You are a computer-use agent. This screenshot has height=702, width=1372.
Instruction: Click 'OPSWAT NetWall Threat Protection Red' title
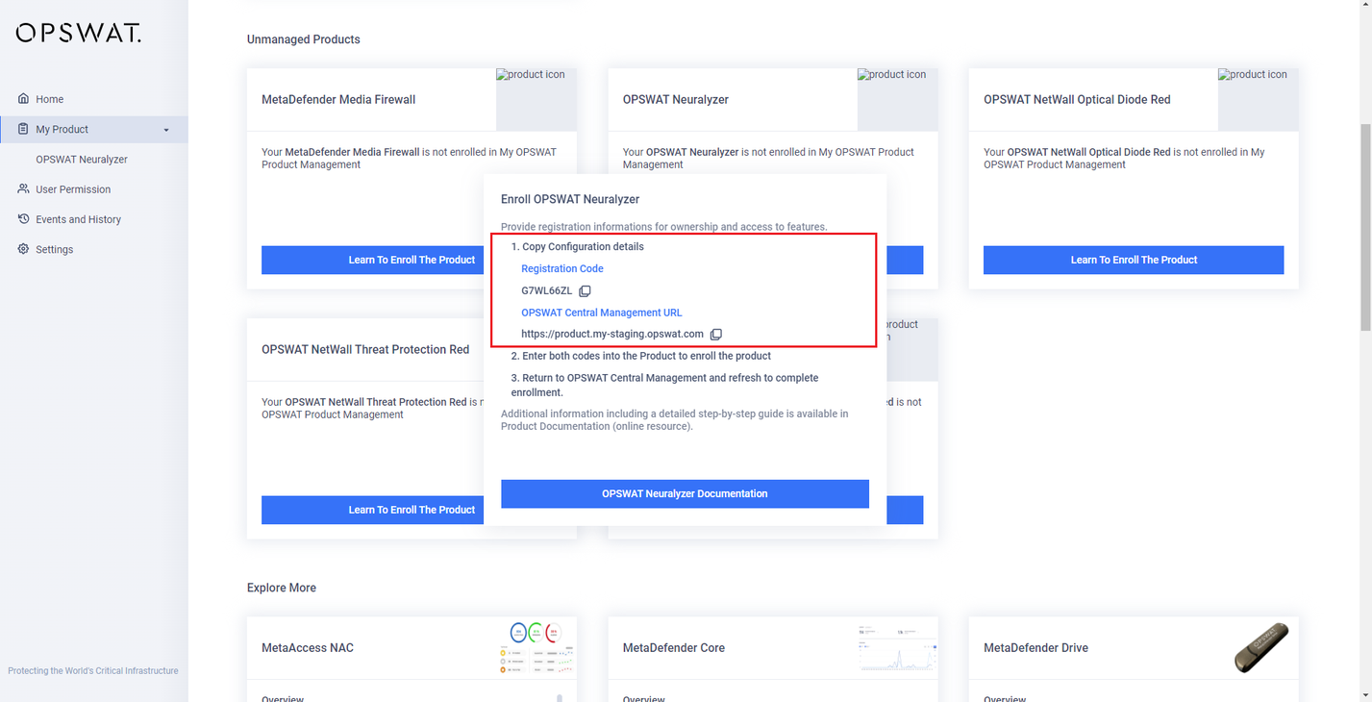(365, 349)
